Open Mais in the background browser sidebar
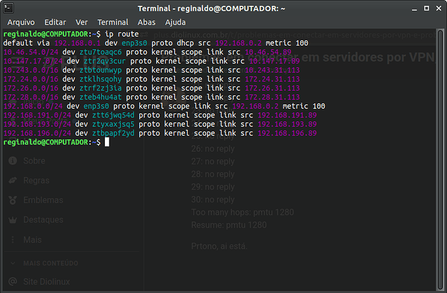447x293 pixels. tap(32, 240)
